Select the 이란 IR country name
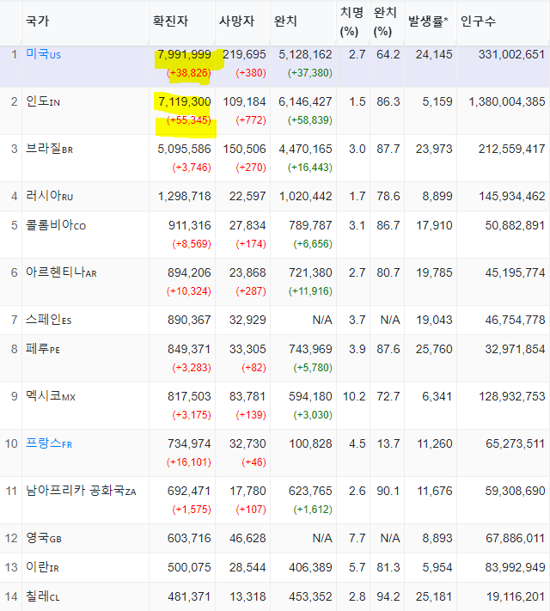The height and width of the screenshot is (611, 550). 42,567
